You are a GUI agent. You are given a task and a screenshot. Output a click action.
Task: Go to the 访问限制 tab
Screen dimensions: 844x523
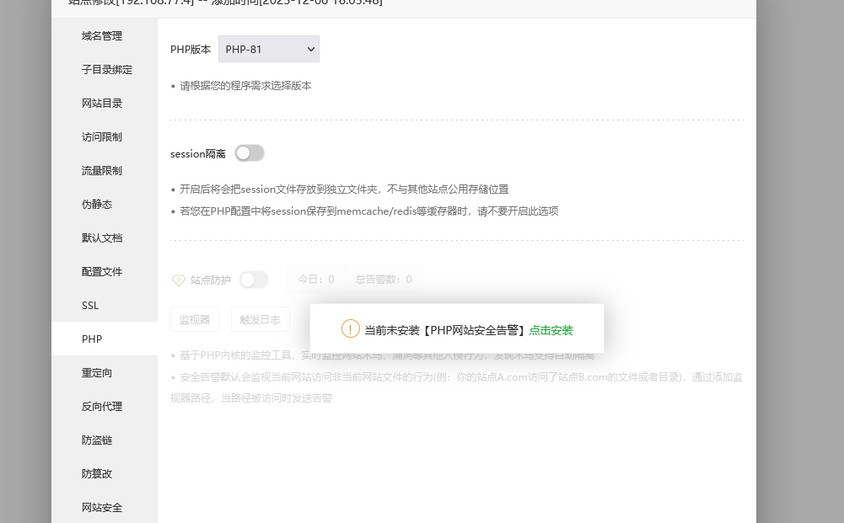(x=102, y=137)
